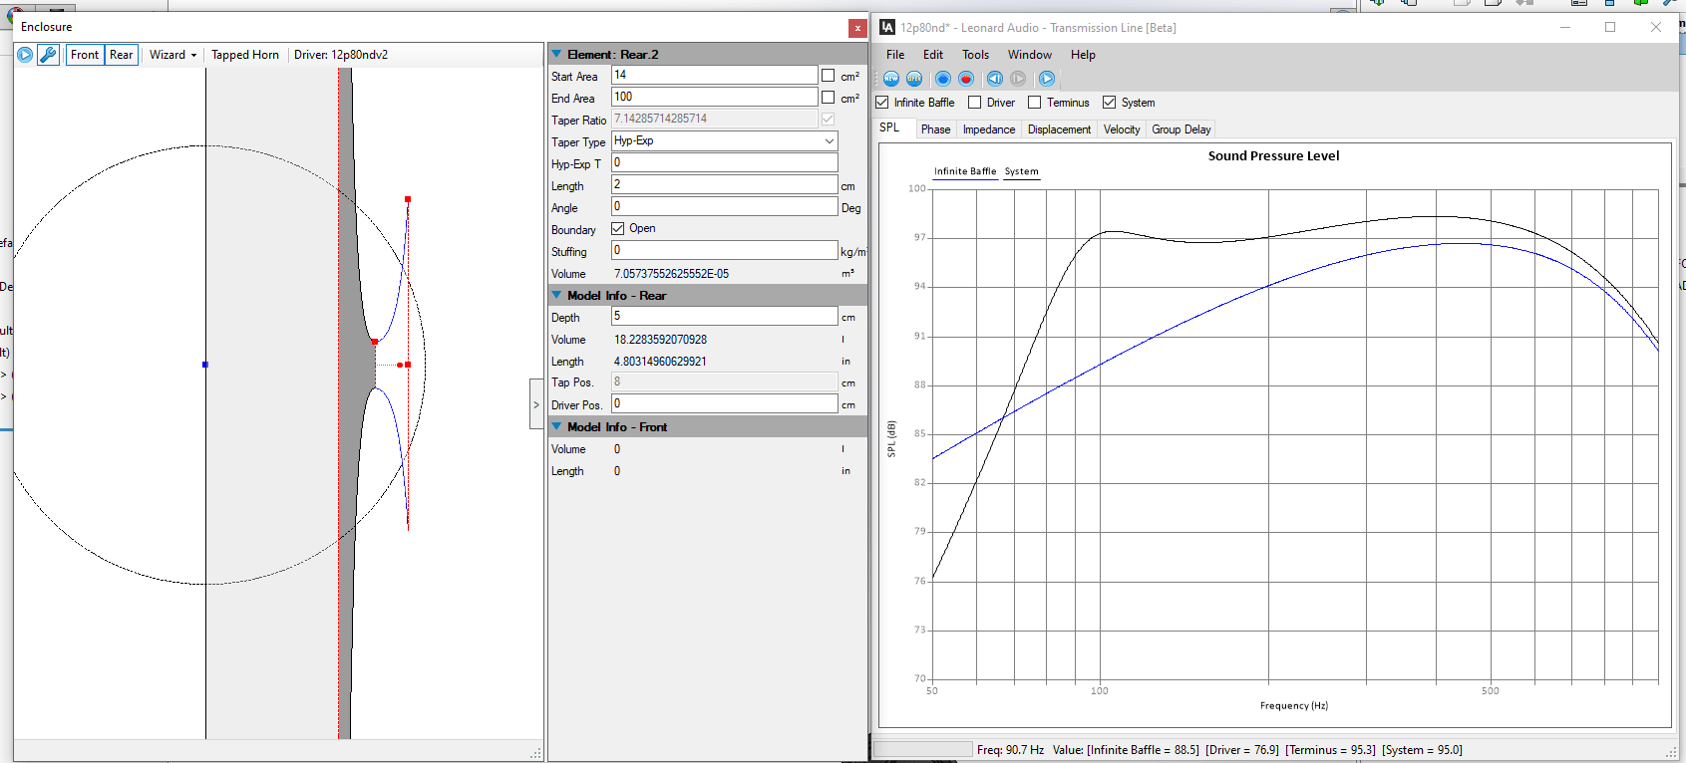The image size is (1686, 763).
Task: Toggle the Infinite Baffle checkbox
Action: click(882, 103)
